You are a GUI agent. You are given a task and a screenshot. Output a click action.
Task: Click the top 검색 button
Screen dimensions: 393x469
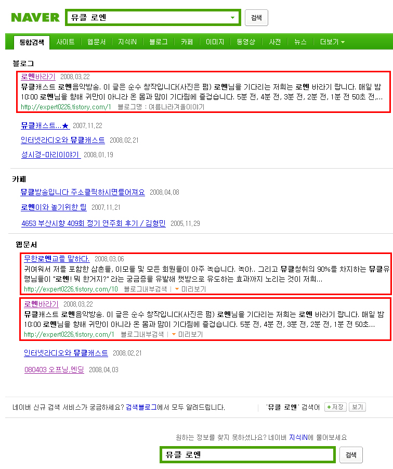256,18
